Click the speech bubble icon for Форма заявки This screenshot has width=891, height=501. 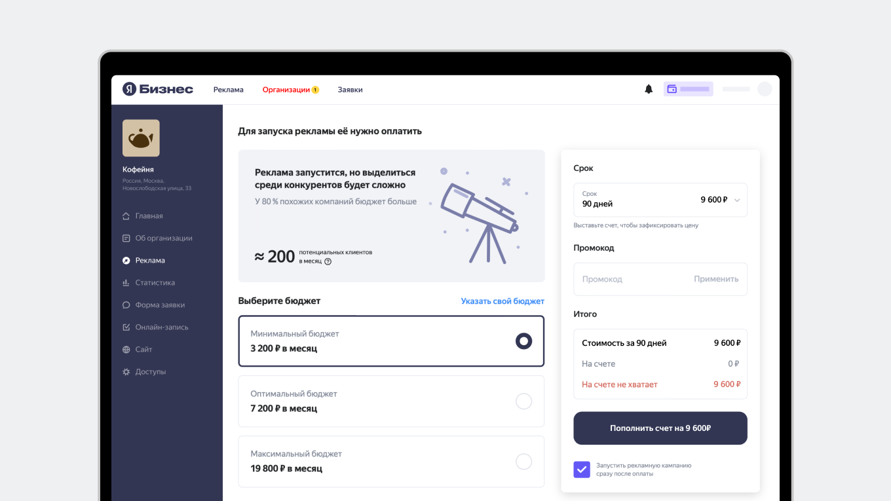tap(126, 305)
